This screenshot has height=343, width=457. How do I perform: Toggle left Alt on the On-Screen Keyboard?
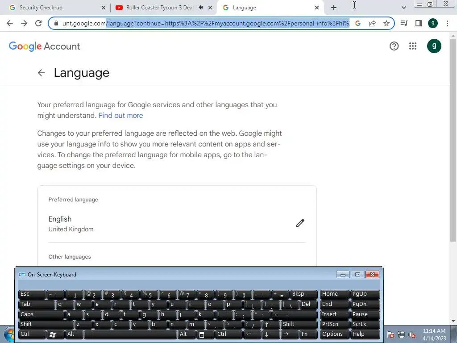tap(75, 334)
